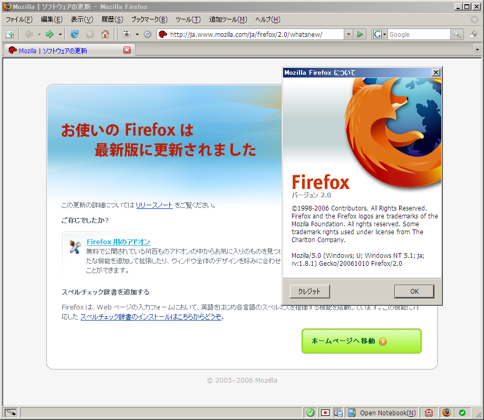Screen dimensions: 484x420
Task: Expand the camera tool dropdown arrow
Action: point(138,34)
